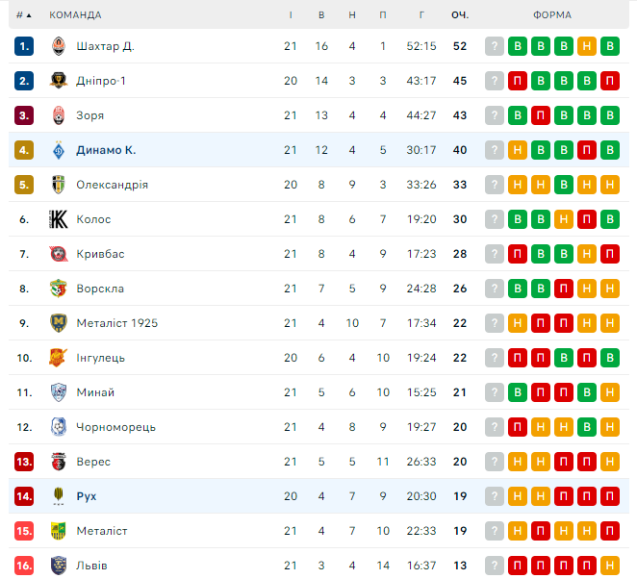Viewport: 637px width, 579px height.
Task: Click the Rukh team crest icon
Action: coord(59,496)
